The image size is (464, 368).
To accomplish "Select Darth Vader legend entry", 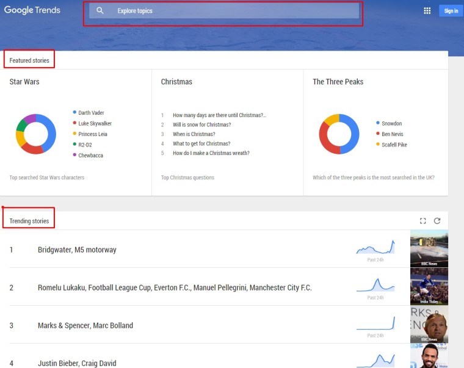I will (91, 113).
